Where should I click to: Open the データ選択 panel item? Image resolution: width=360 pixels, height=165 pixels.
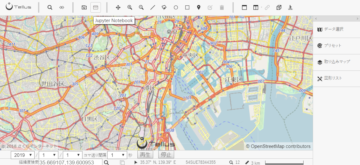click(336, 29)
